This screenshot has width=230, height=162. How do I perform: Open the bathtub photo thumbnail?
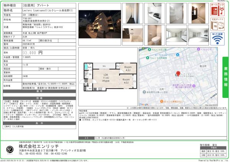point(133,35)
